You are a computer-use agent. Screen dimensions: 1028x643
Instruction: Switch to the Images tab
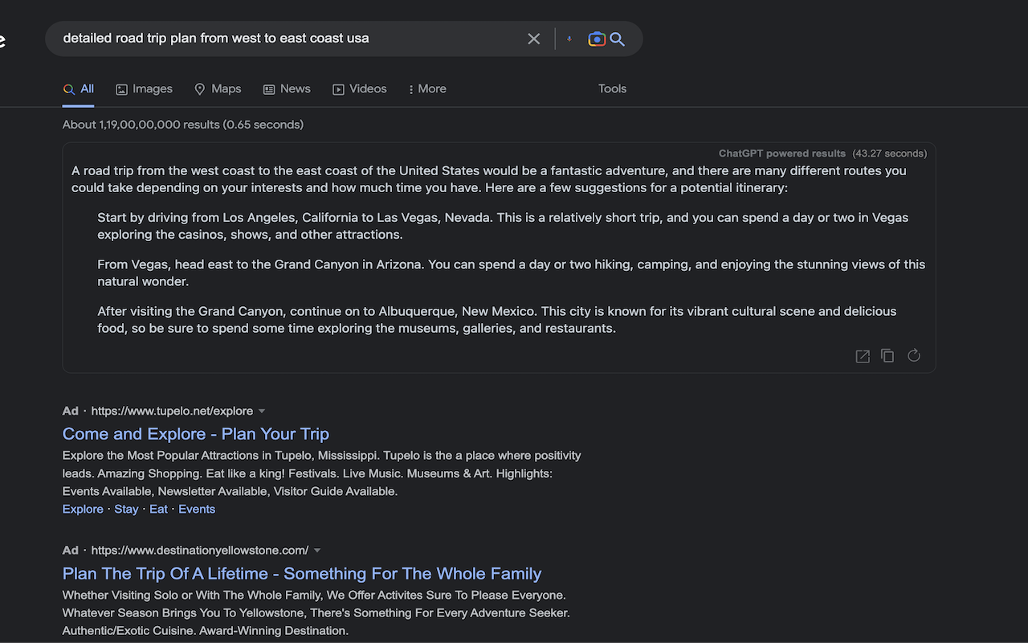145,89
